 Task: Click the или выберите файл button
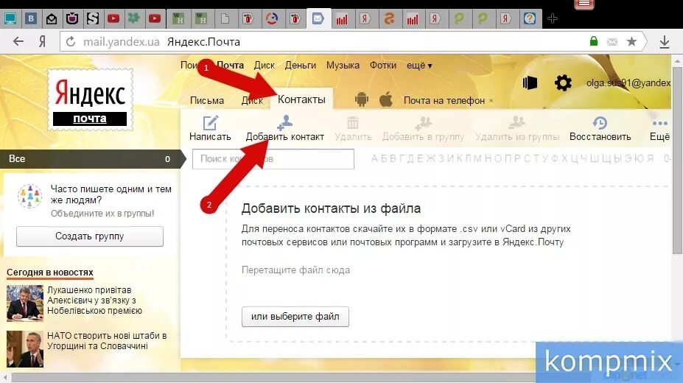click(x=295, y=317)
